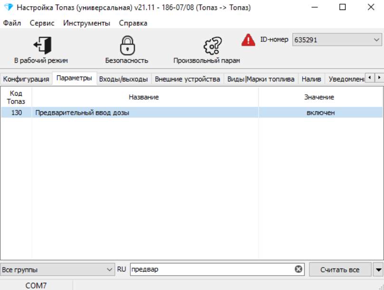Open the Все группы group filter dropdown
This screenshot has height=290, width=384.
[58, 270]
